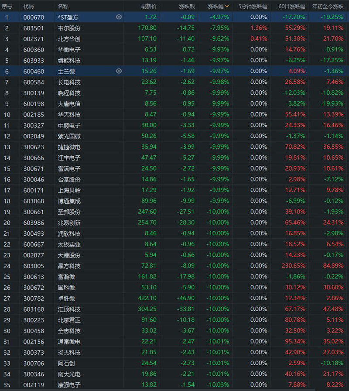Viewport: 349px width, 391px height.
Task: Select stock name 富瀚微
Action: click(66, 277)
